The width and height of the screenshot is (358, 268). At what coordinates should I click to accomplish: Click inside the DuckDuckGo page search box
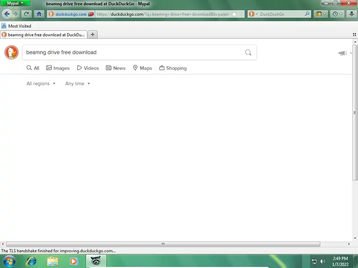click(133, 52)
